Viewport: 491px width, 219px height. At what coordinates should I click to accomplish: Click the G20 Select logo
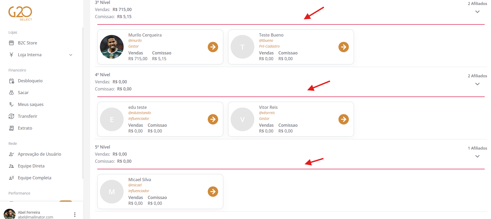pos(20,13)
